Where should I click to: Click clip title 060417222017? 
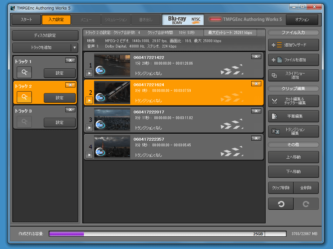pos(149,112)
